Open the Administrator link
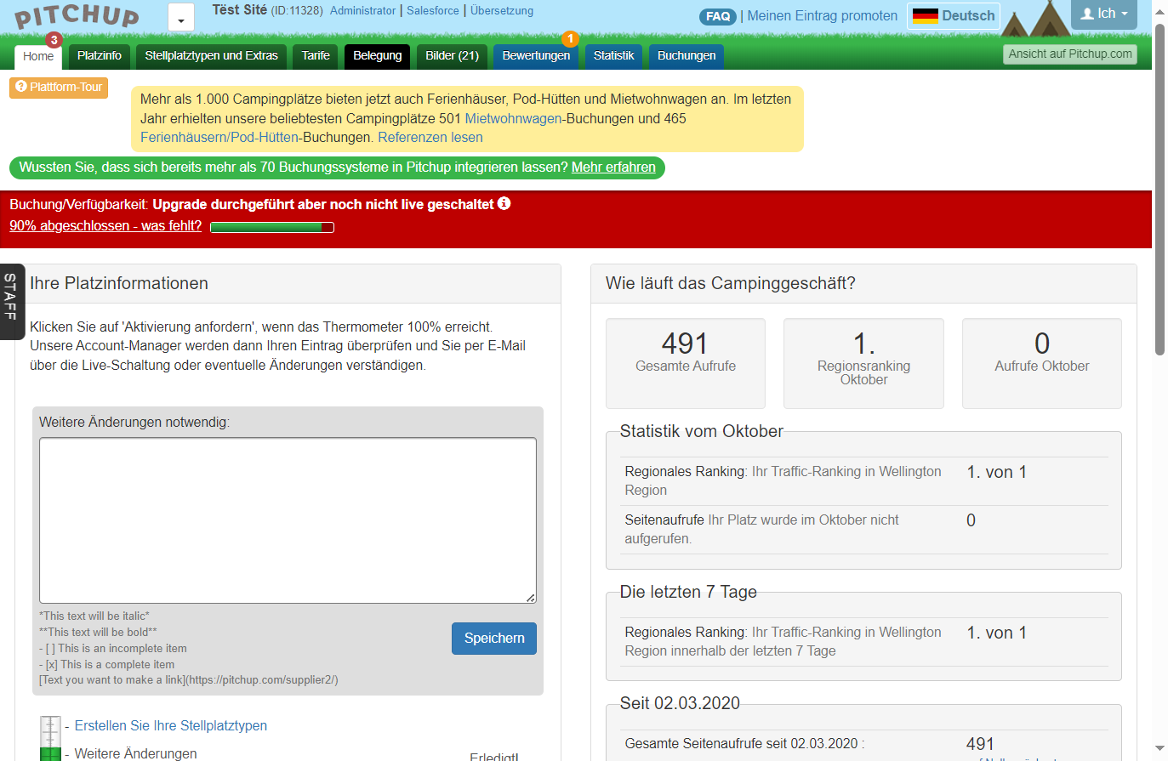 tap(363, 11)
